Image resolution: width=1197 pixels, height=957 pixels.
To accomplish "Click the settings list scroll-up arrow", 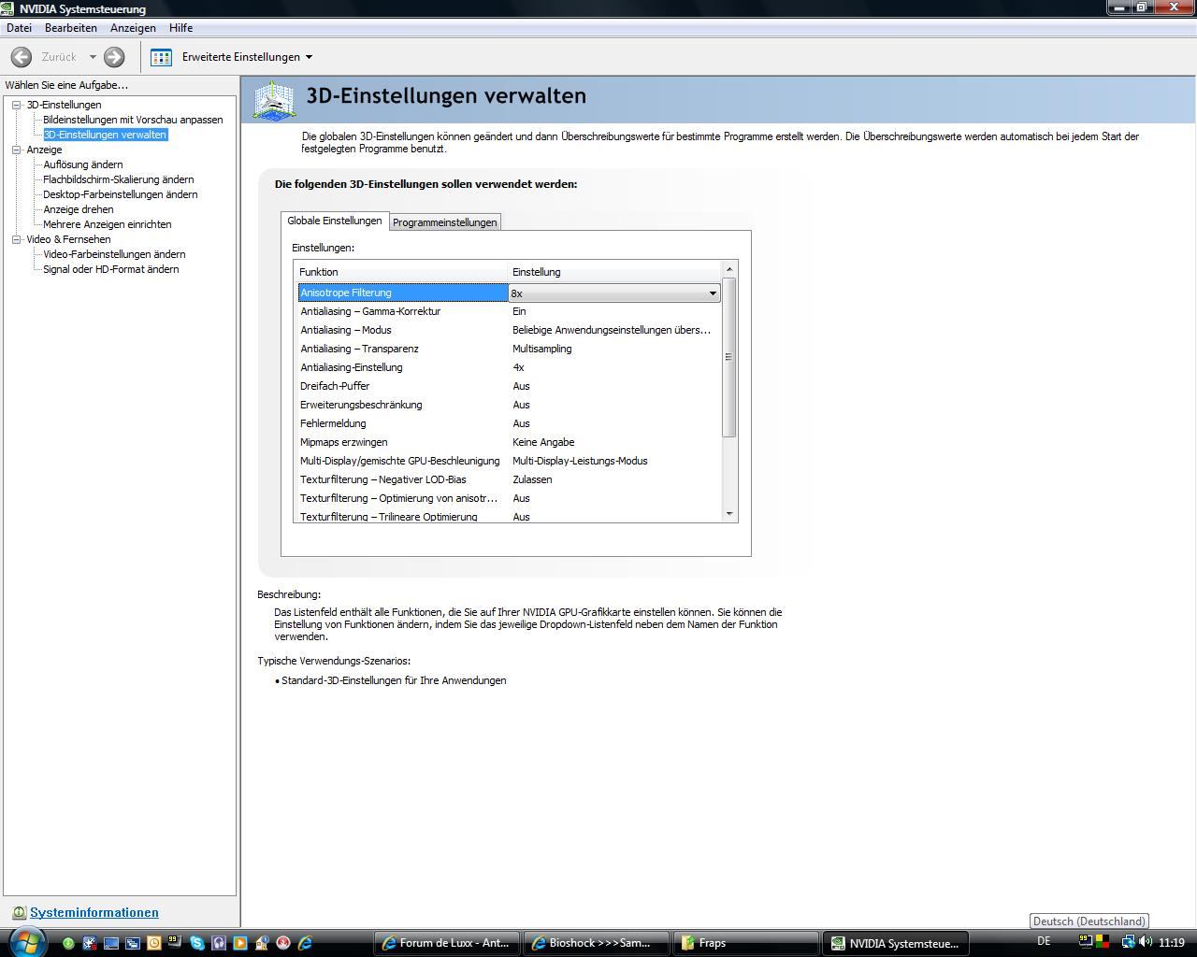I will click(729, 269).
